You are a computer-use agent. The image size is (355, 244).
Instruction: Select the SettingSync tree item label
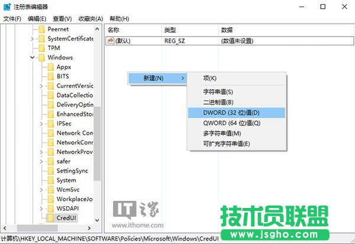72,171
